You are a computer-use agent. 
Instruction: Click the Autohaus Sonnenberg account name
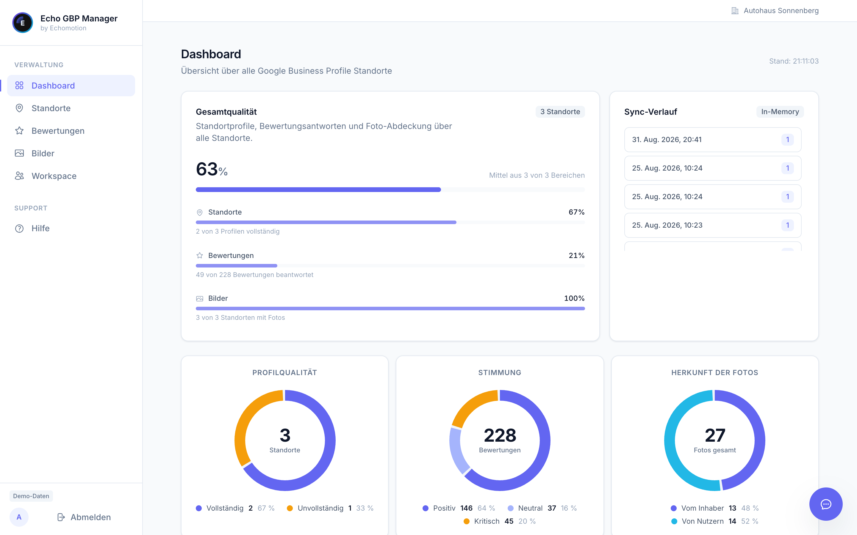coord(781,11)
